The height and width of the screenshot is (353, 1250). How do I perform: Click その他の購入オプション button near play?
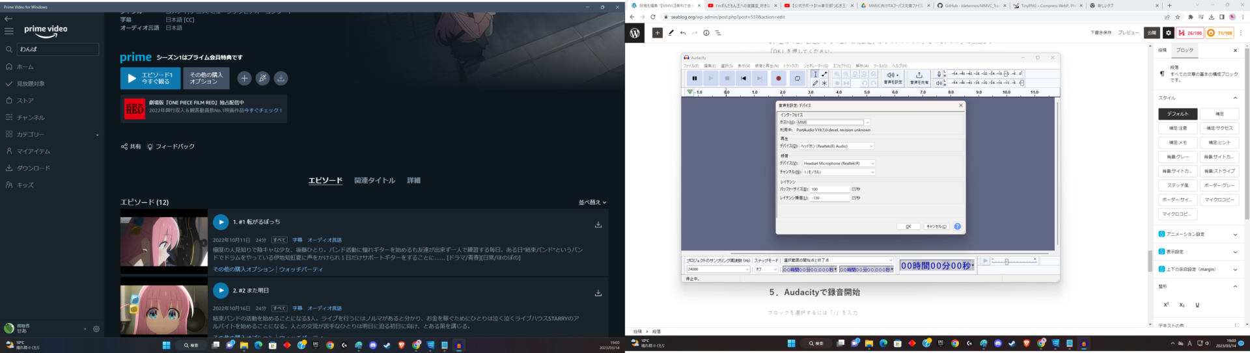(206, 78)
